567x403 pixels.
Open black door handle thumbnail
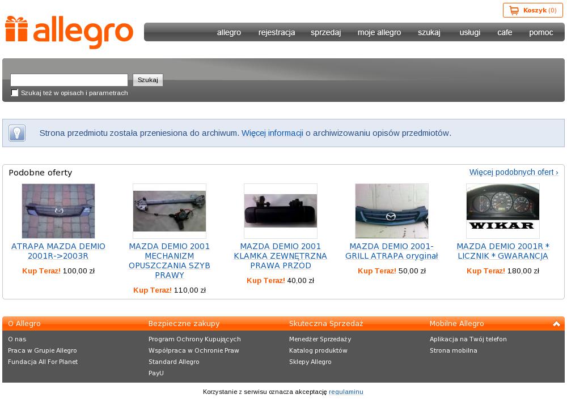pyautogui.click(x=281, y=211)
